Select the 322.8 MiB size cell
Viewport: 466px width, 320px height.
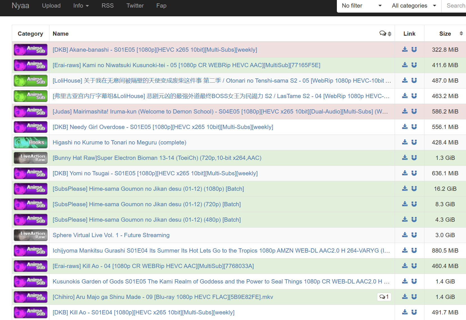pyautogui.click(x=445, y=50)
